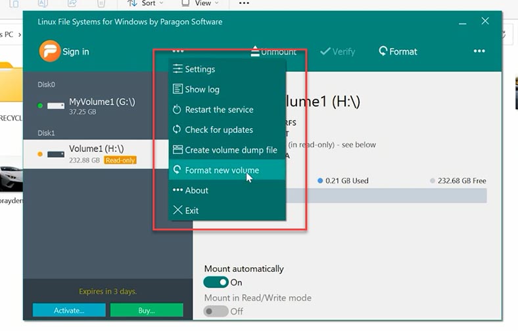Toggle Mount in Read/Write mode switch
Viewport: 518px width, 331px height.
tap(216, 311)
